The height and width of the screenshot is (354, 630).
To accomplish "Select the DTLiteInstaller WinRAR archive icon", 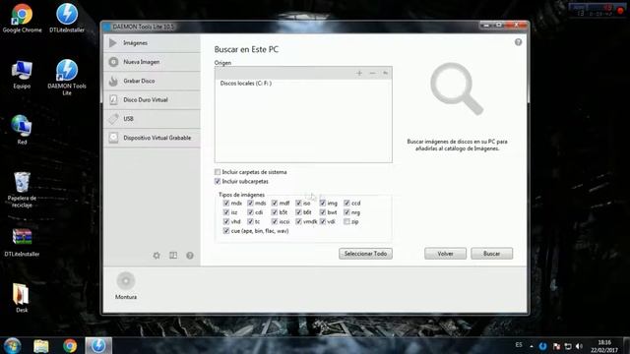I will (22, 242).
